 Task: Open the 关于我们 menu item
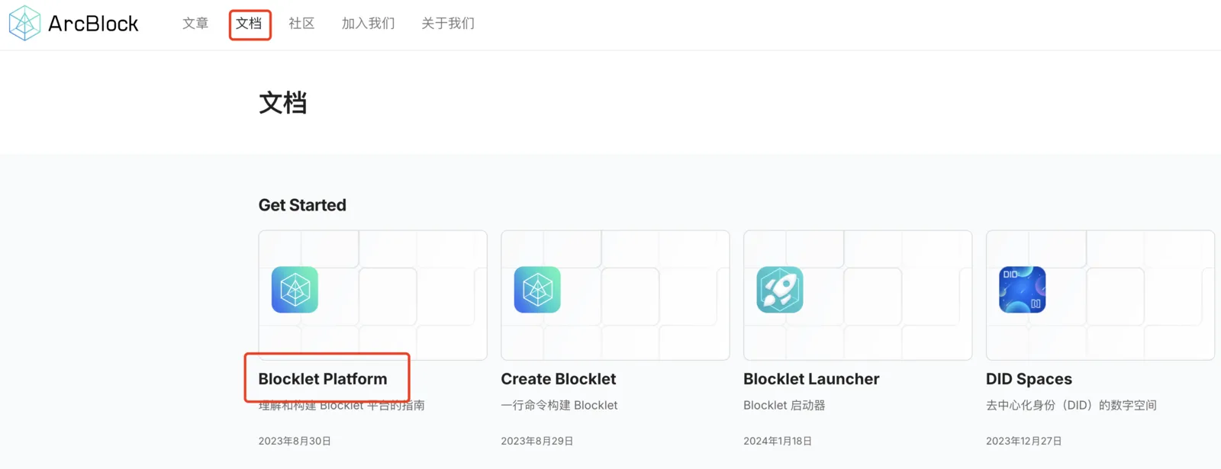click(448, 24)
